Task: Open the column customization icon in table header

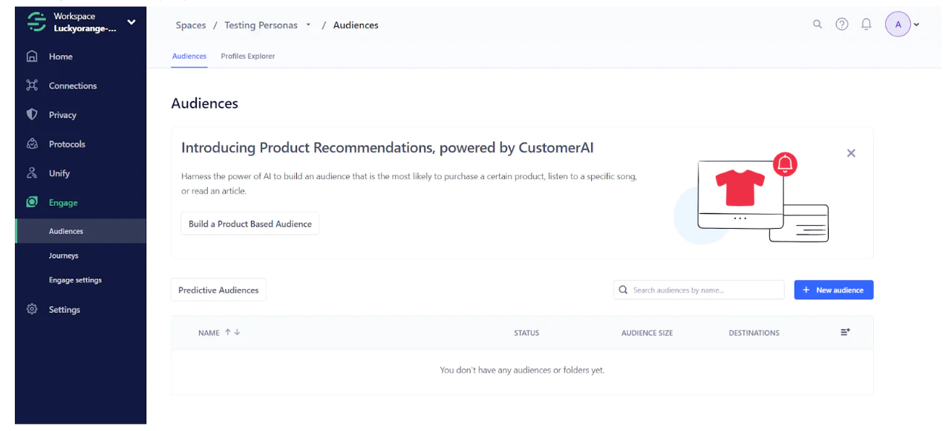Action: (x=845, y=332)
